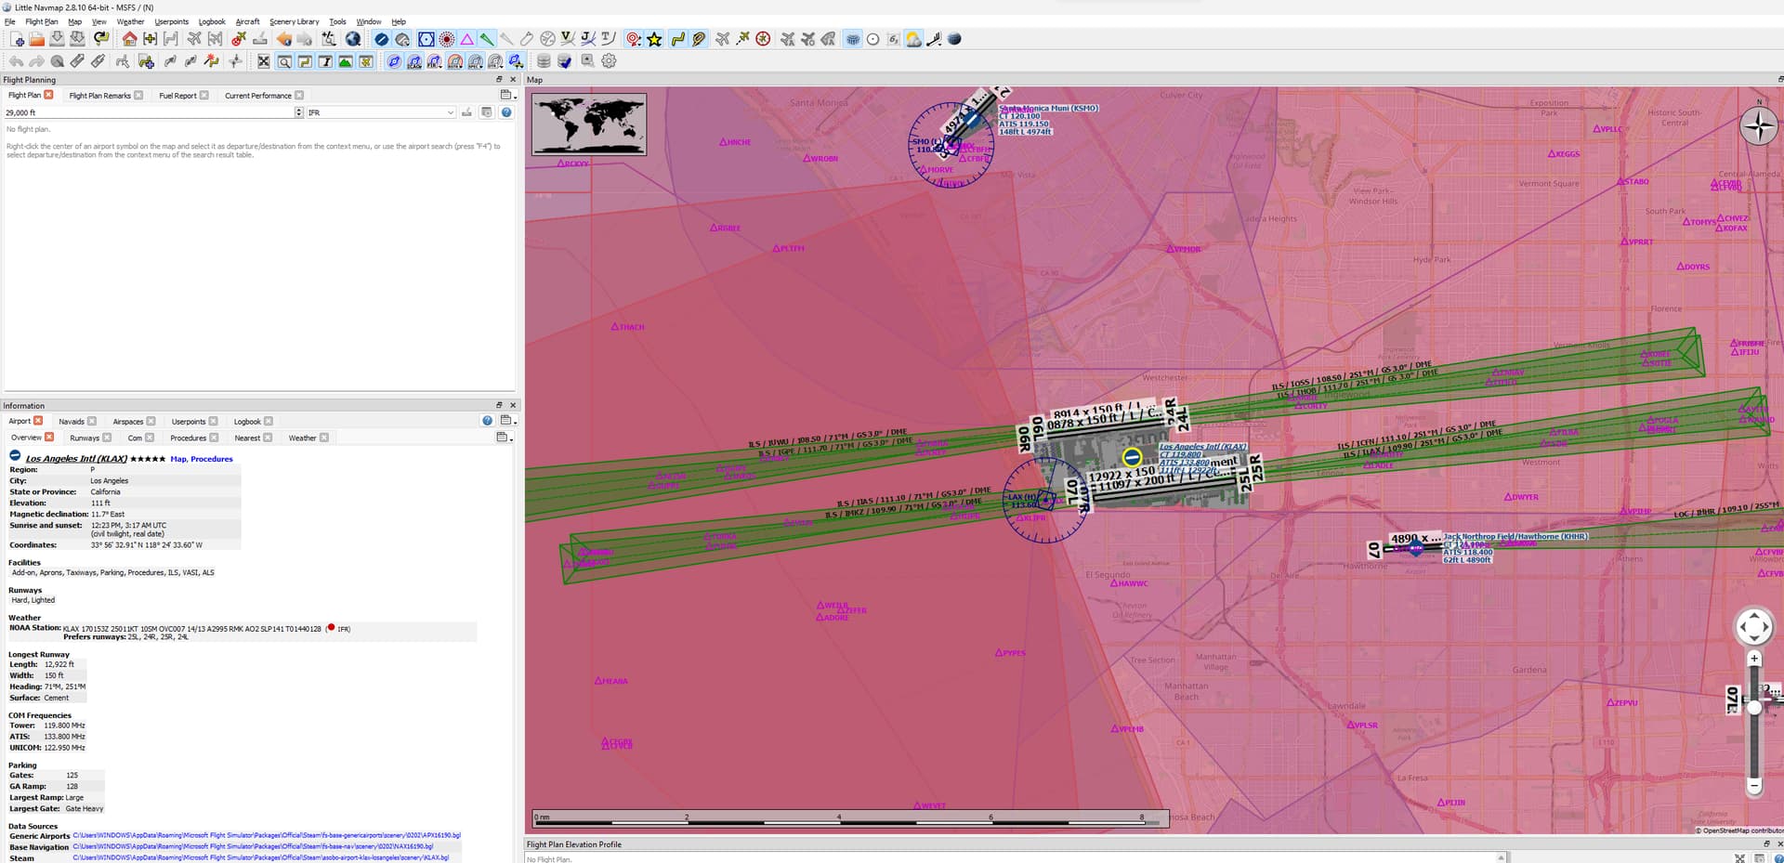
Task: Click the new flight plan icon
Action: pos(17,39)
